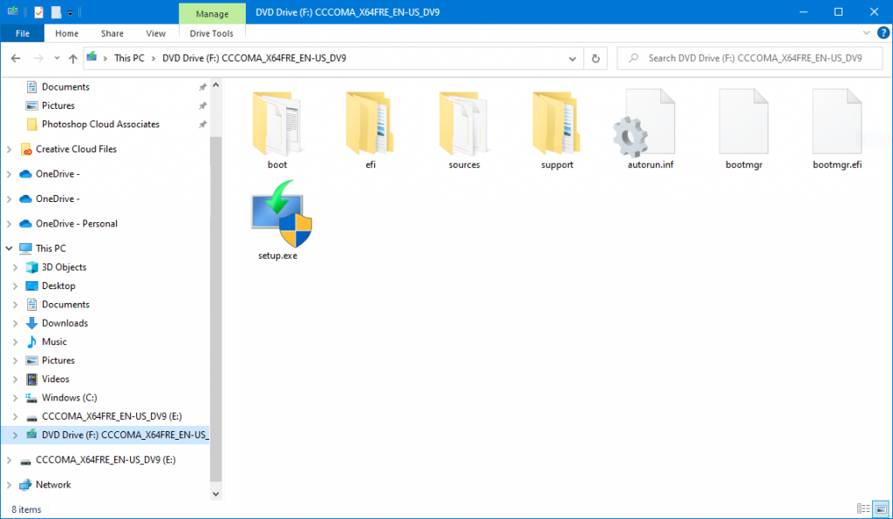
Task: Expand the Music tree node
Action: (x=16, y=341)
